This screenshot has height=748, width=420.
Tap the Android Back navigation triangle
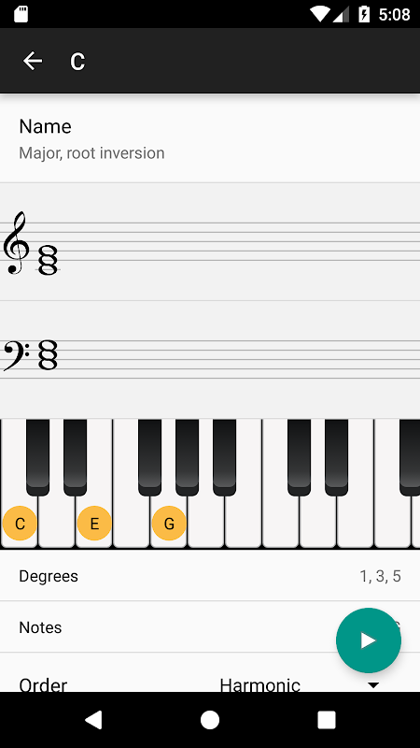tap(93, 720)
